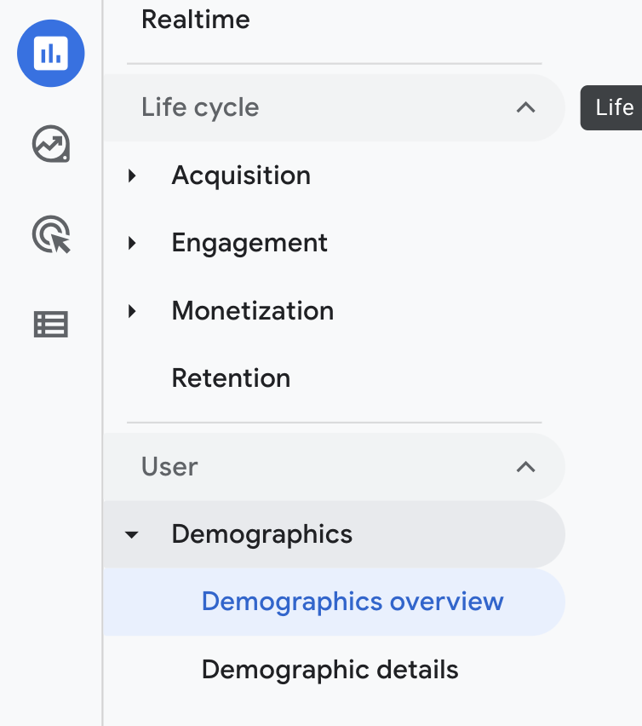Expand the arrow beside Acquisition

coord(132,176)
